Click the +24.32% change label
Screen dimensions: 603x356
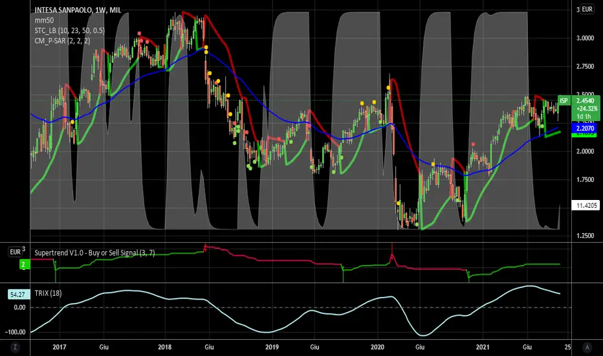tap(587, 109)
